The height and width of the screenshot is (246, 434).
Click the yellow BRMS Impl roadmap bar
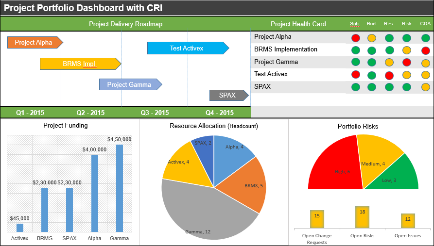pos(80,64)
